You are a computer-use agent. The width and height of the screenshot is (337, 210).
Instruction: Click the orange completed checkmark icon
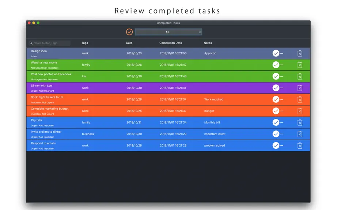click(129, 32)
